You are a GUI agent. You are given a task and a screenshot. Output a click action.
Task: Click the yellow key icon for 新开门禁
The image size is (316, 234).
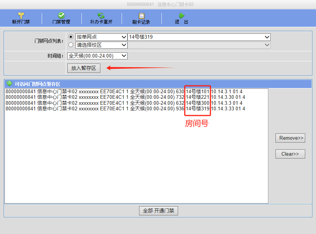click(x=21, y=15)
